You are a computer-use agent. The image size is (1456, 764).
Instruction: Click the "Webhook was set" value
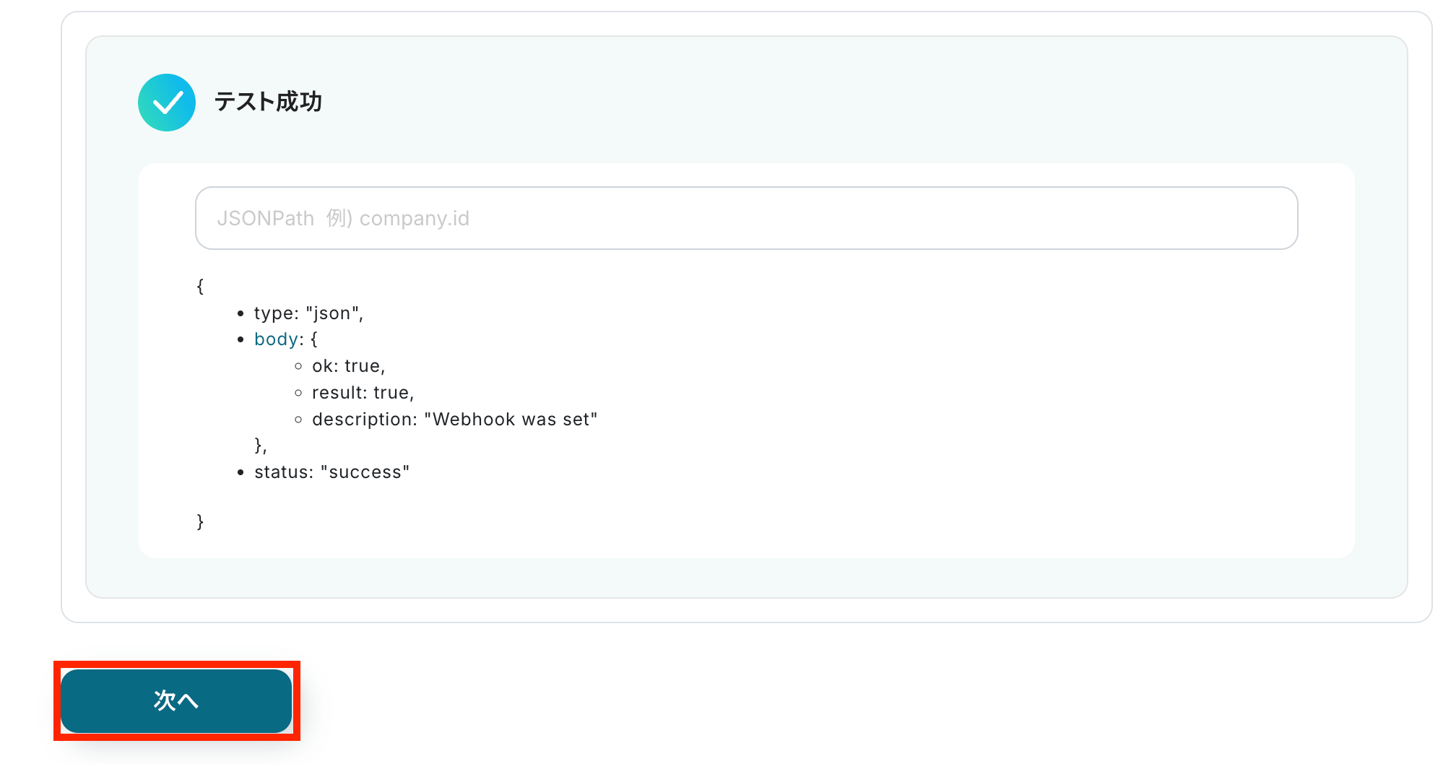511,420
